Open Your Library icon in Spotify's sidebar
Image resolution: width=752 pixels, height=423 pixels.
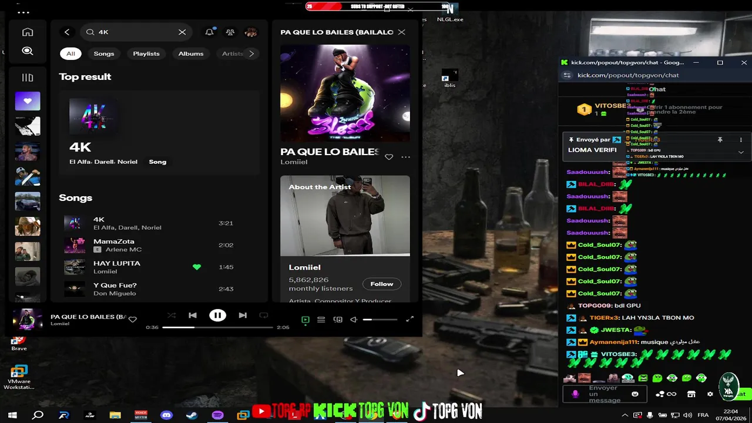pos(28,78)
